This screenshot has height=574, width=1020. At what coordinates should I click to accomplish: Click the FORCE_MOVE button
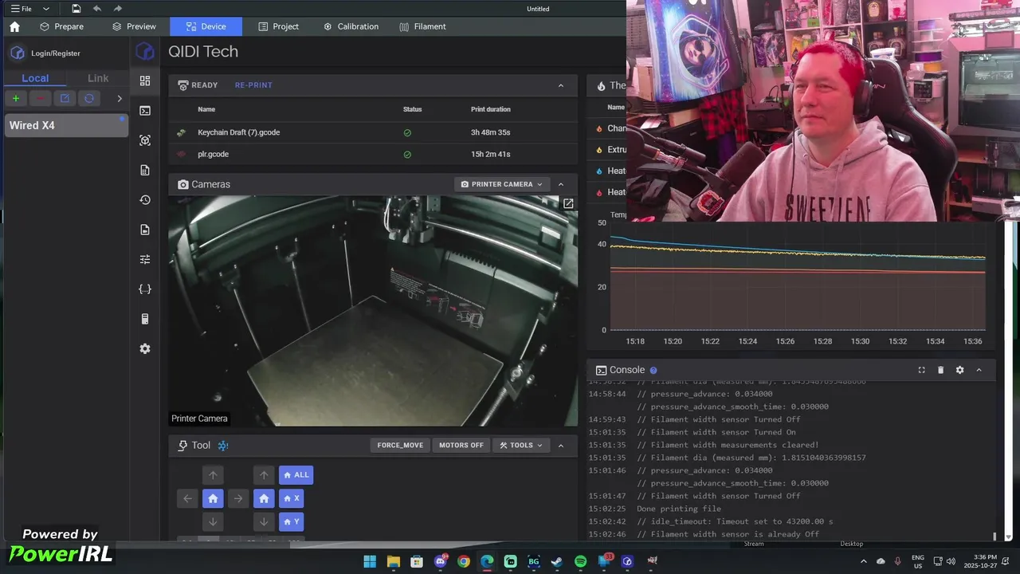tap(400, 446)
